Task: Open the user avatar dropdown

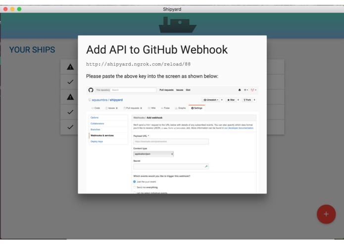Action: (x=253, y=90)
